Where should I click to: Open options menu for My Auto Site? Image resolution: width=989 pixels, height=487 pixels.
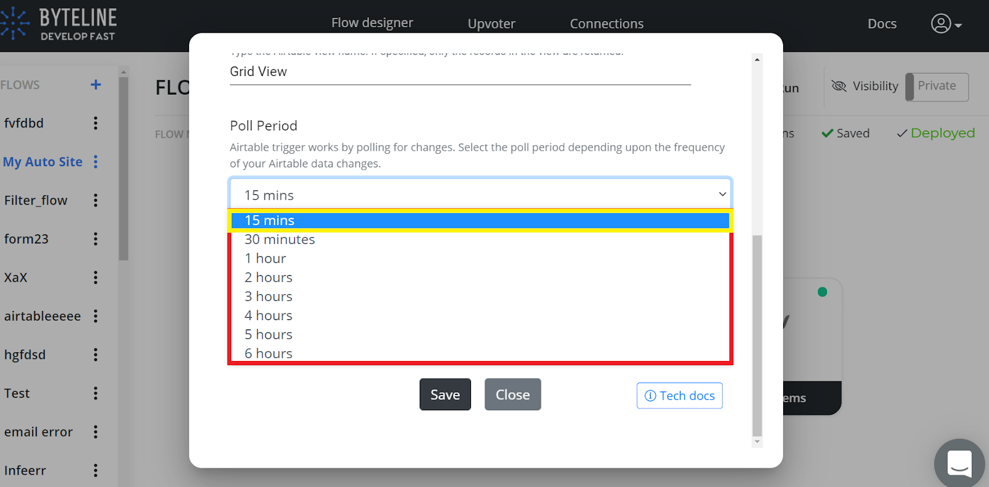96,162
